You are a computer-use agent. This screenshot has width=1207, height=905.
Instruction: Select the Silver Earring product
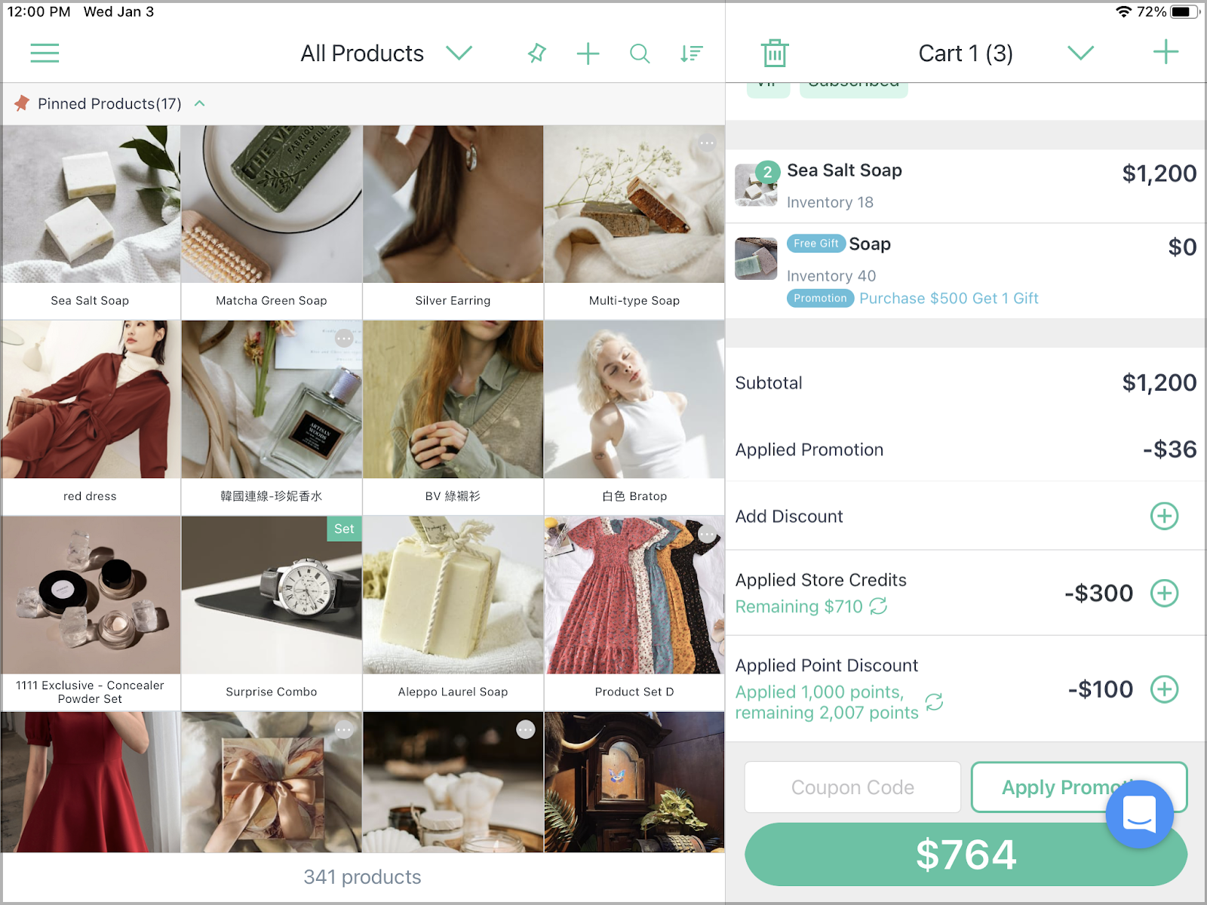tap(453, 222)
